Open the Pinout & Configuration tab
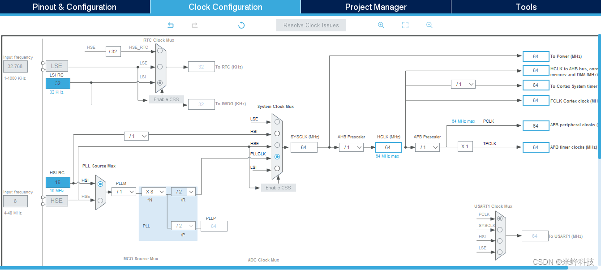The image size is (601, 270). [75, 7]
